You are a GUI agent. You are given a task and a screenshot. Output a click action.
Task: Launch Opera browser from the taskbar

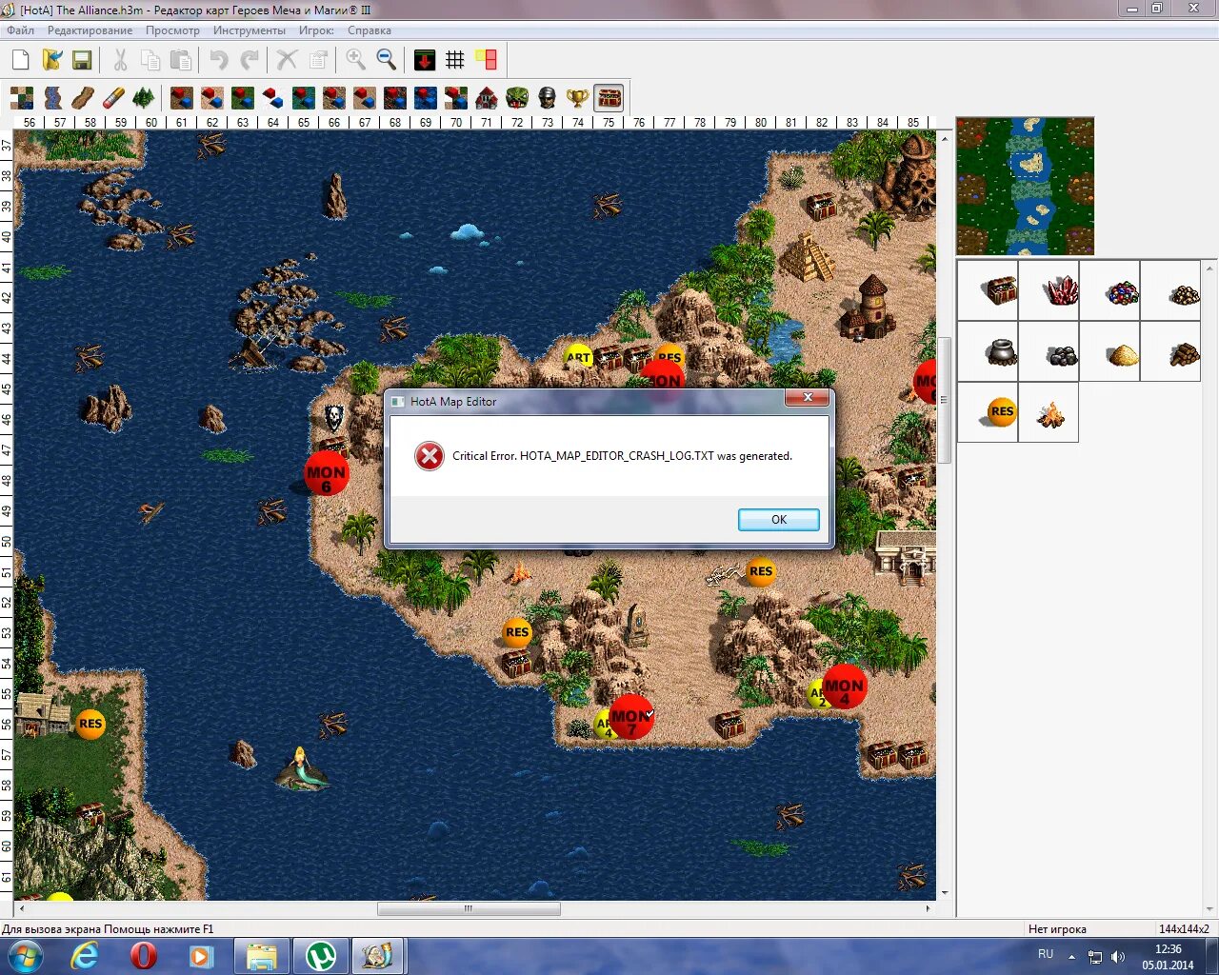(144, 955)
